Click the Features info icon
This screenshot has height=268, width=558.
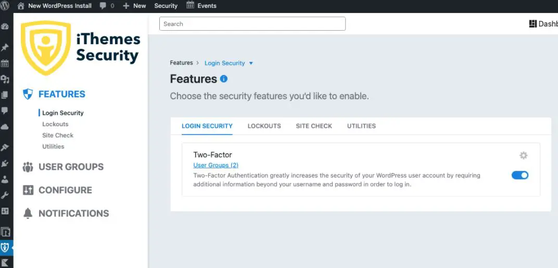coord(223,79)
